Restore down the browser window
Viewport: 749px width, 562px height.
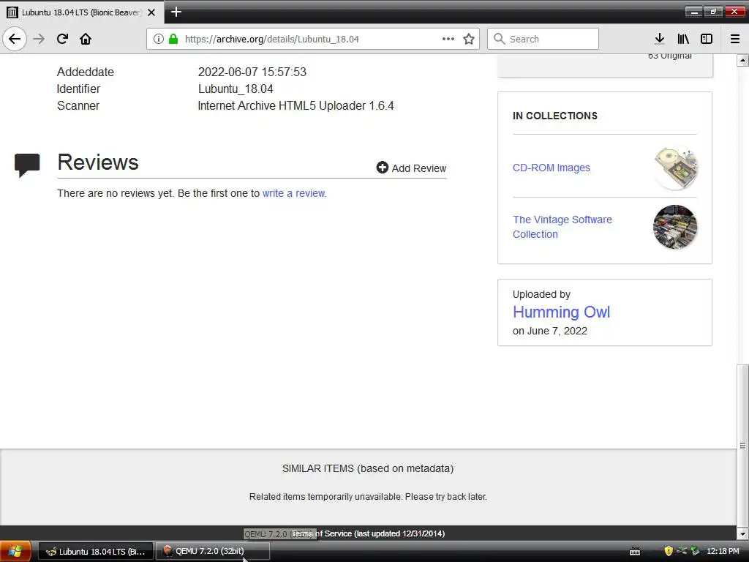[714, 12]
